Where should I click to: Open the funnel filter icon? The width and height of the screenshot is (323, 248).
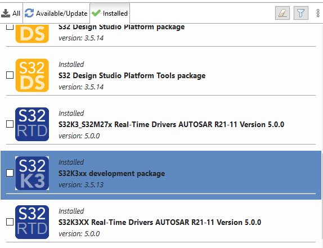pos(300,13)
